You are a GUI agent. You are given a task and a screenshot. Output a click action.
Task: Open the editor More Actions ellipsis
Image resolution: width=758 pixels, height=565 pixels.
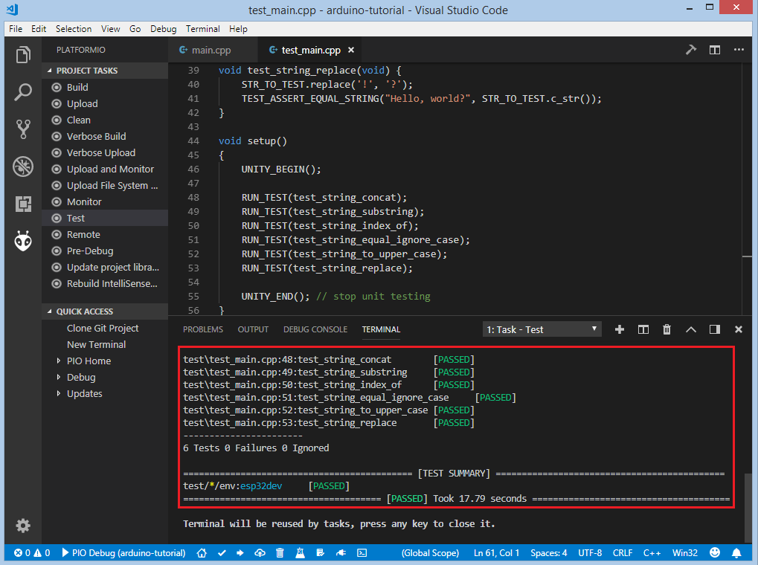pos(739,50)
